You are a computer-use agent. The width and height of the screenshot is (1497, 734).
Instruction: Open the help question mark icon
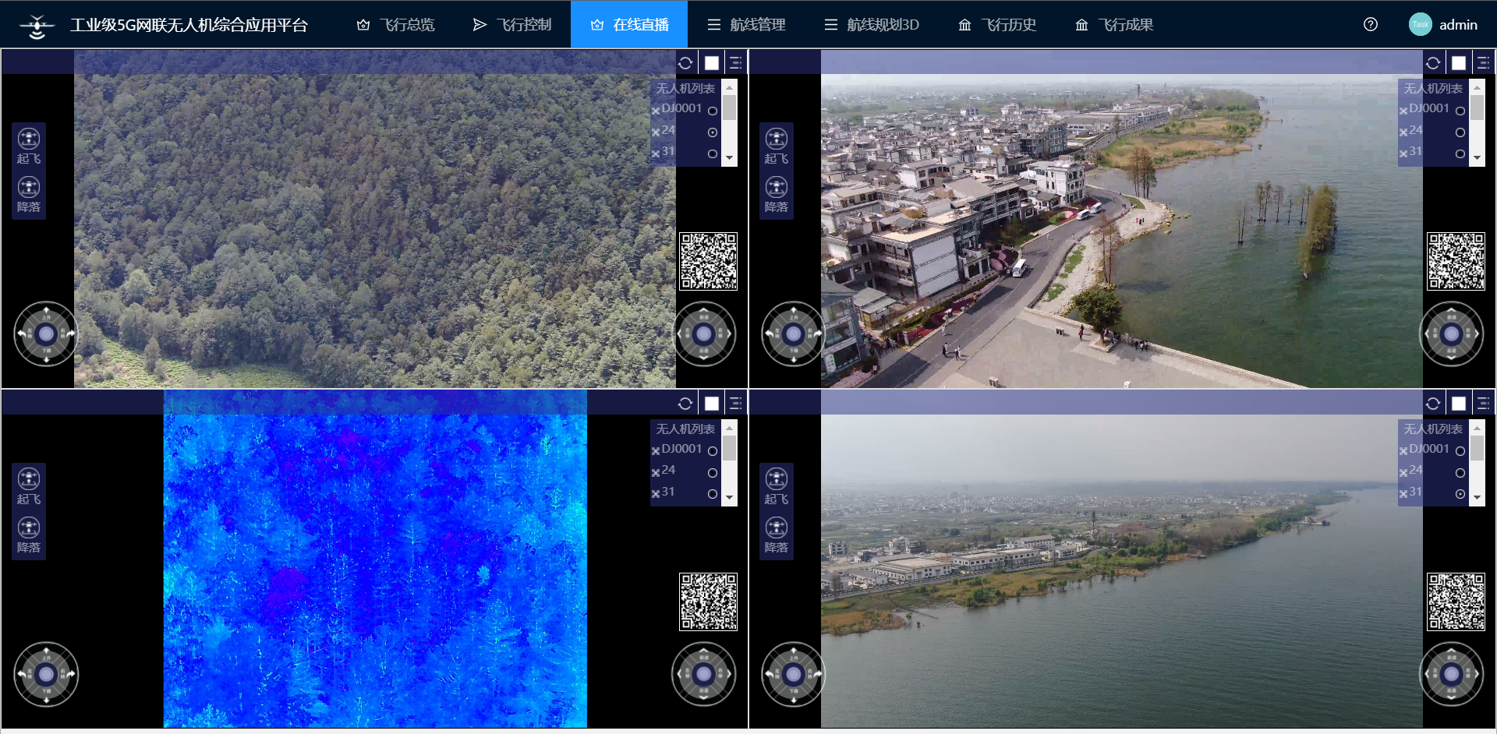tap(1370, 25)
